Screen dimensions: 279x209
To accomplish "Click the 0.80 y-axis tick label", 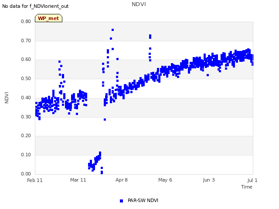I will tap(26, 21).
